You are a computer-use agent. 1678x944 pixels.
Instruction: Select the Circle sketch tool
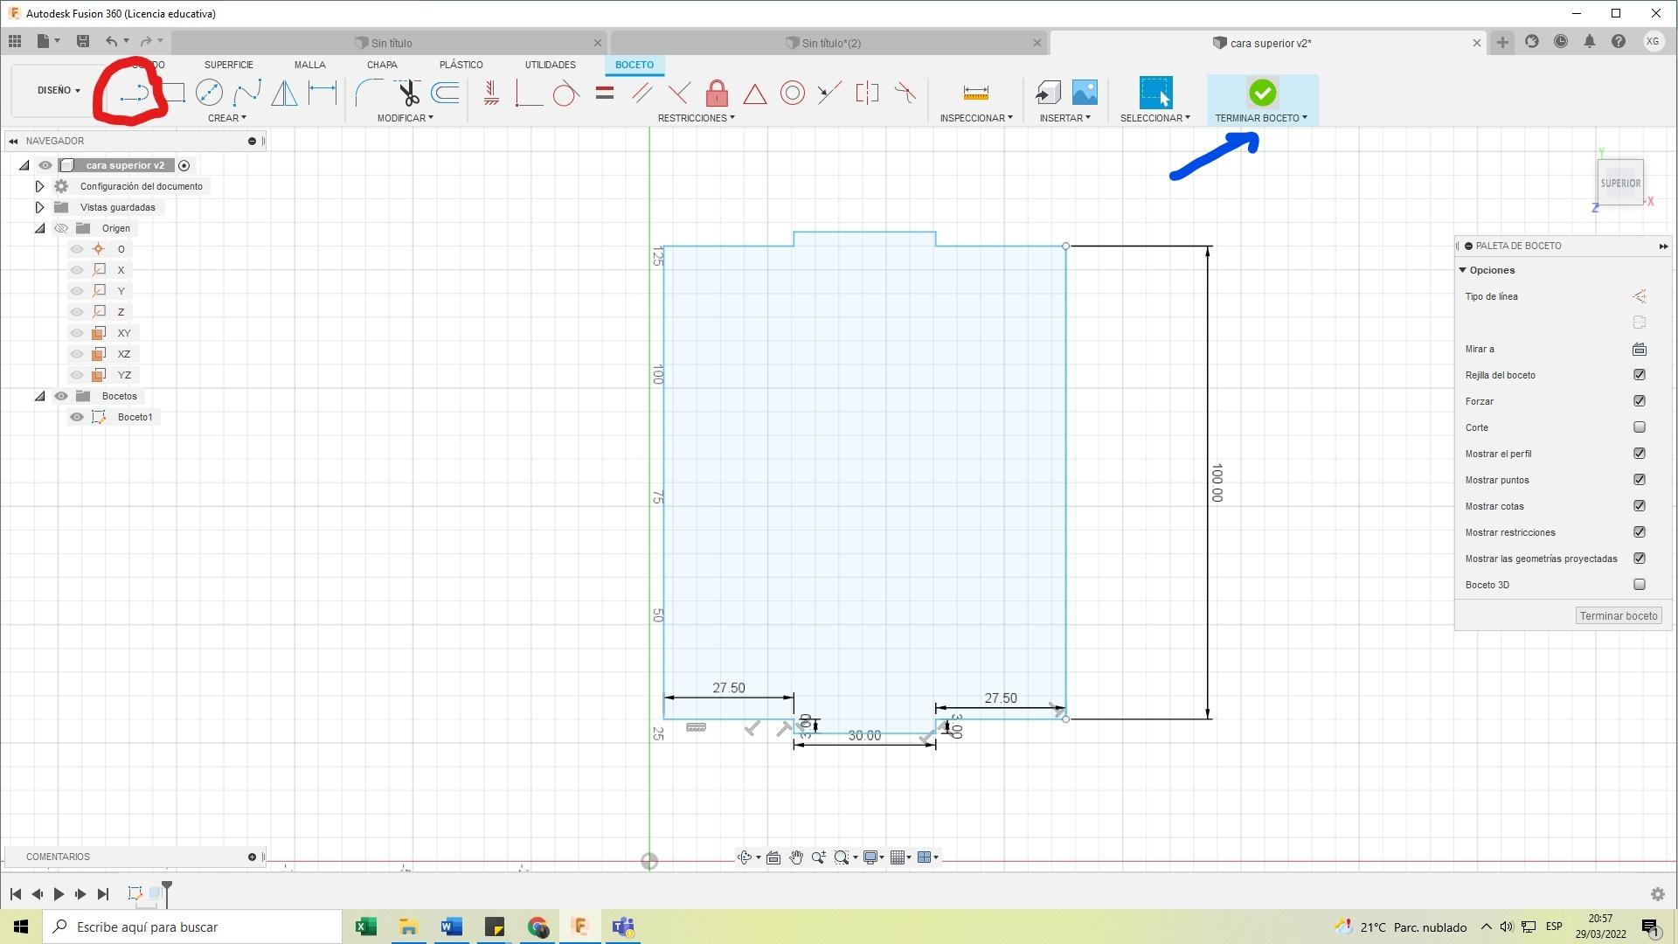coord(209,93)
